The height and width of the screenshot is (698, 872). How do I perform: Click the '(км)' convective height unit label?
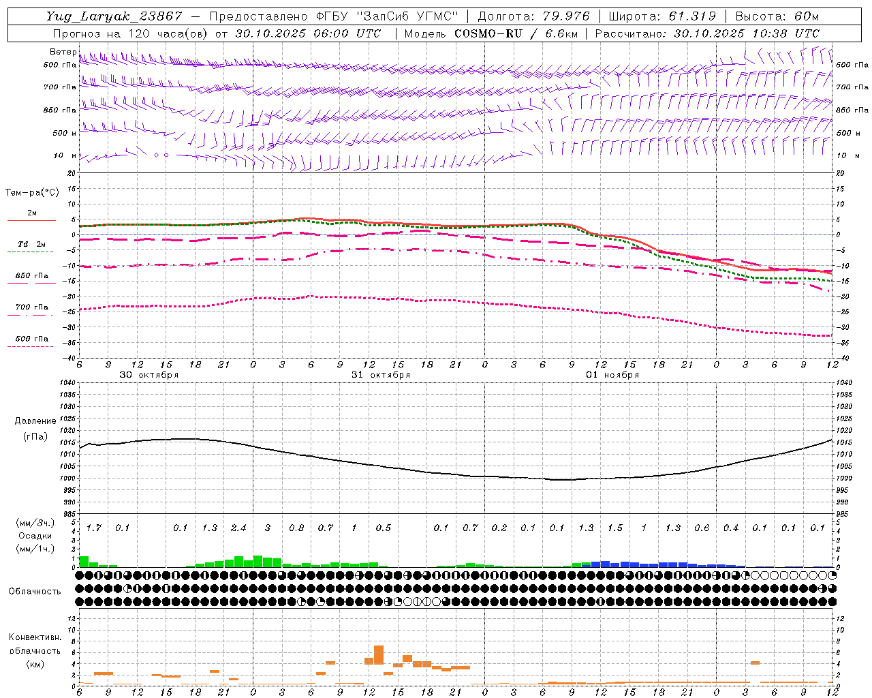coord(35,664)
